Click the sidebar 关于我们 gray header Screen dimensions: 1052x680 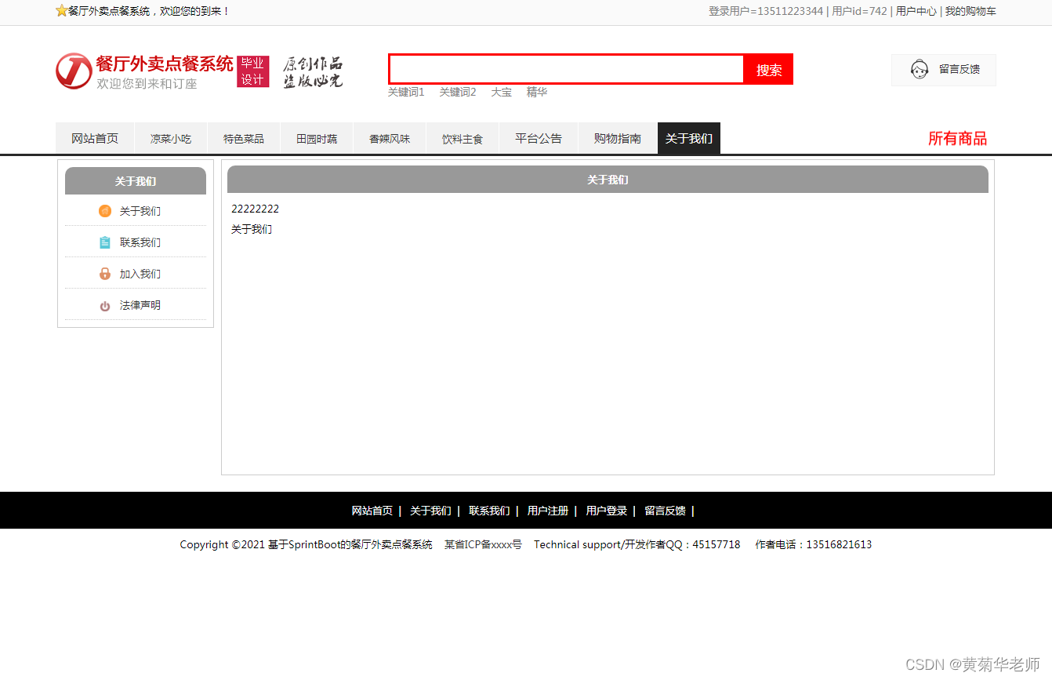pyautogui.click(x=136, y=181)
